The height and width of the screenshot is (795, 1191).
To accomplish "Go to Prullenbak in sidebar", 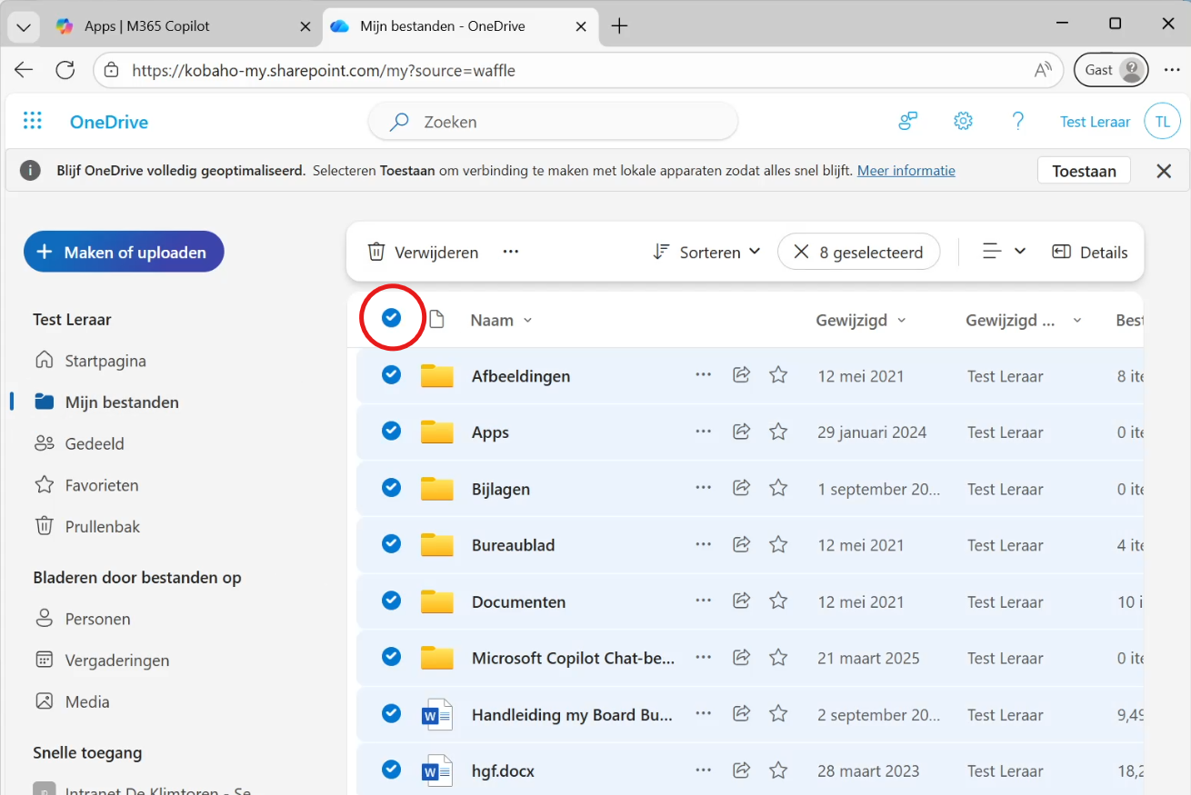I will tap(102, 527).
